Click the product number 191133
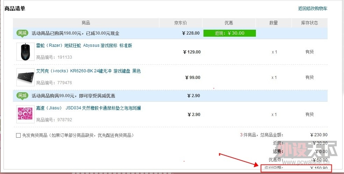 point(65,57)
